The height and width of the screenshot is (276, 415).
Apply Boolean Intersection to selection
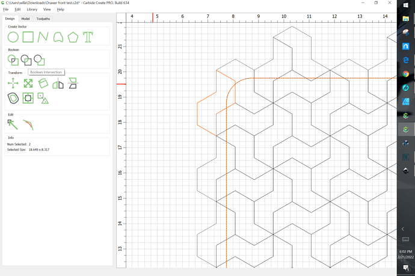click(26, 60)
